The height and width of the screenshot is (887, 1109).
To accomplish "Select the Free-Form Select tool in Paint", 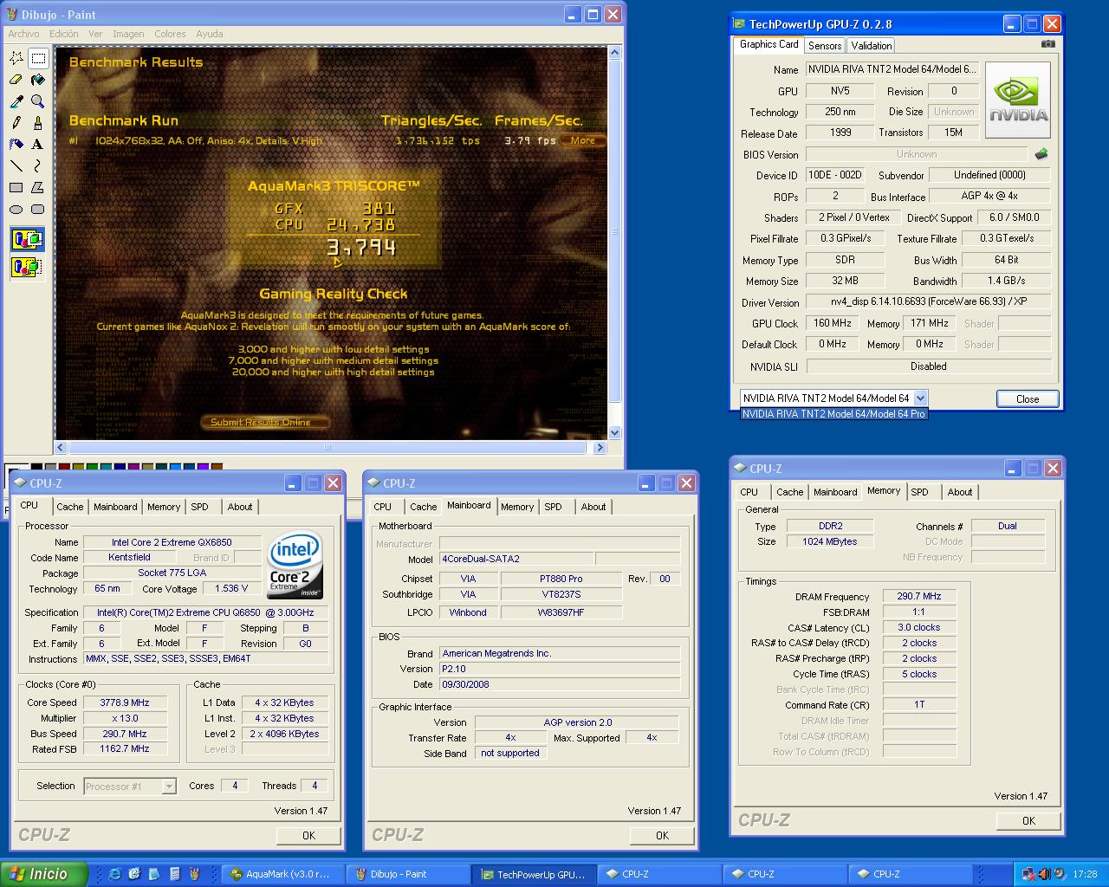I will pos(16,58).
